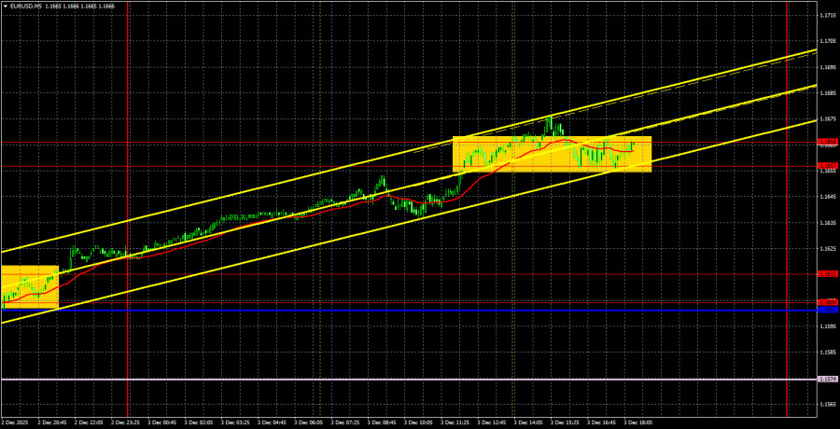Screen dimensions: 840x429
Task: Click the 3 Dec 08:45 time label
Action: (382, 422)
